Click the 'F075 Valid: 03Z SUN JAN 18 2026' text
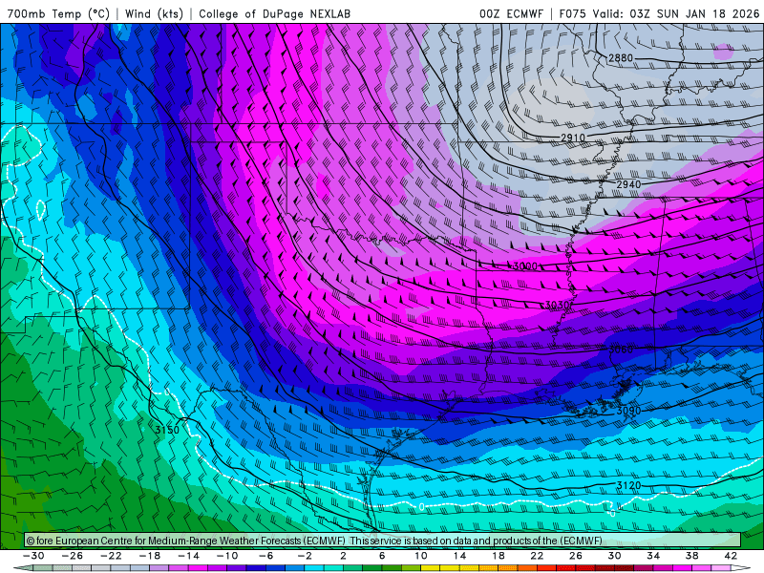 (x=659, y=13)
